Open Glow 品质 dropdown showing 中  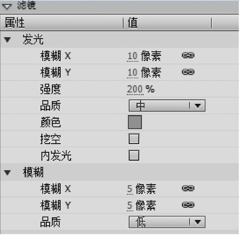click(167, 106)
